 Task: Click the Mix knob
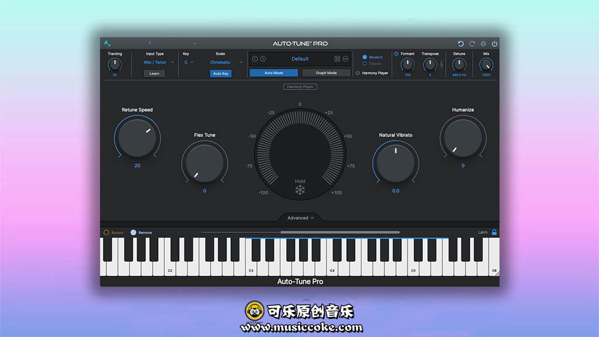coord(486,64)
